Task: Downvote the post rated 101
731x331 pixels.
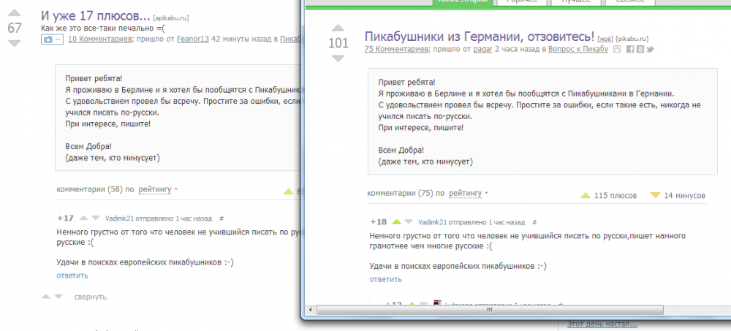Action: [338, 58]
